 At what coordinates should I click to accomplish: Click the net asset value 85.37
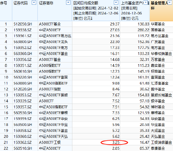(x=145, y=148)
